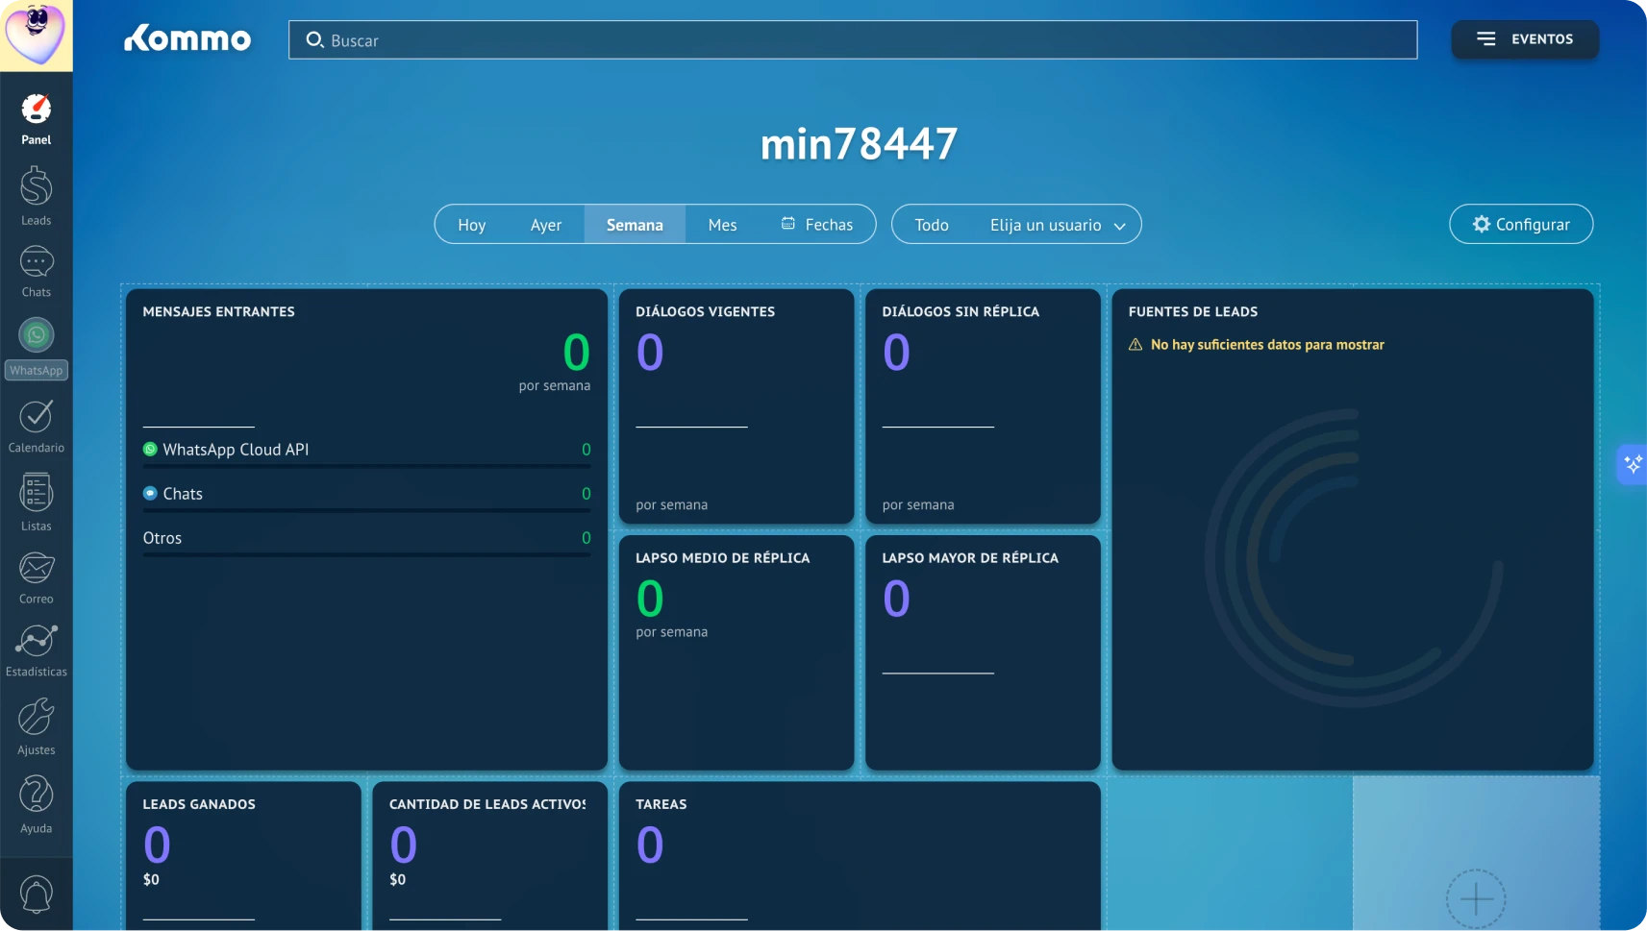Click the Diálogos sin Réplica count

pyautogui.click(x=896, y=352)
